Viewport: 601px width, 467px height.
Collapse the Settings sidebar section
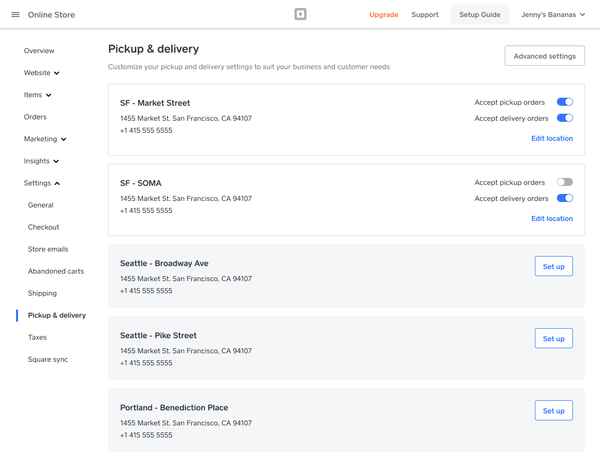click(42, 183)
